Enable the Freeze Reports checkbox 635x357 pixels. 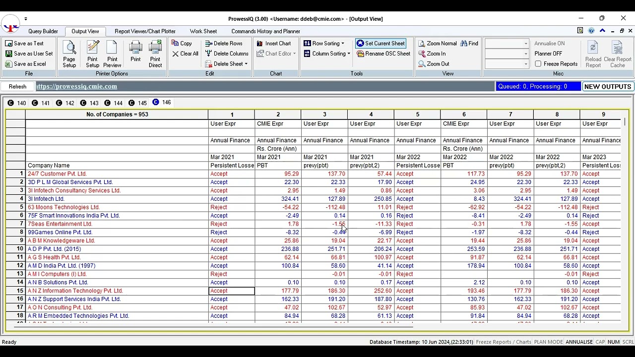[538, 64]
